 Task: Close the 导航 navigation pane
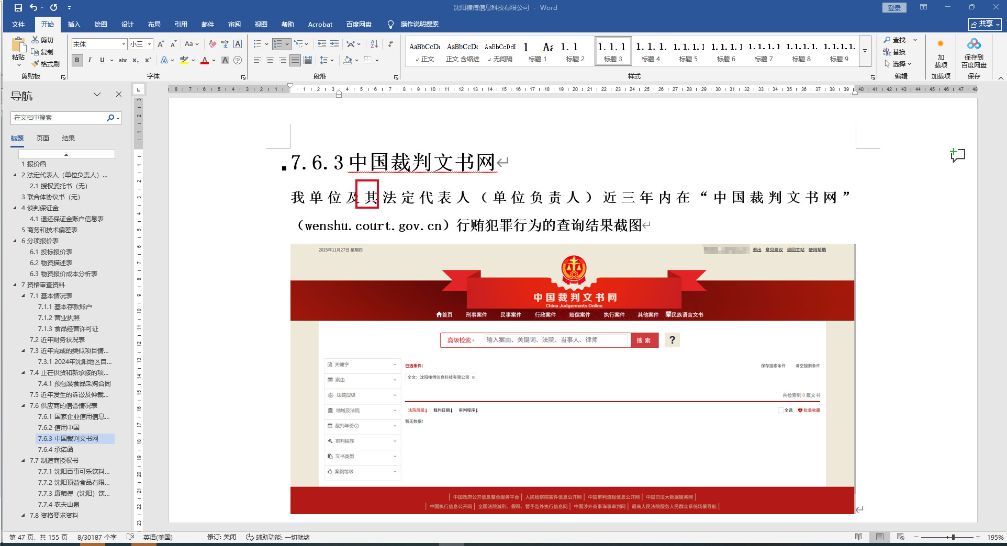(119, 94)
